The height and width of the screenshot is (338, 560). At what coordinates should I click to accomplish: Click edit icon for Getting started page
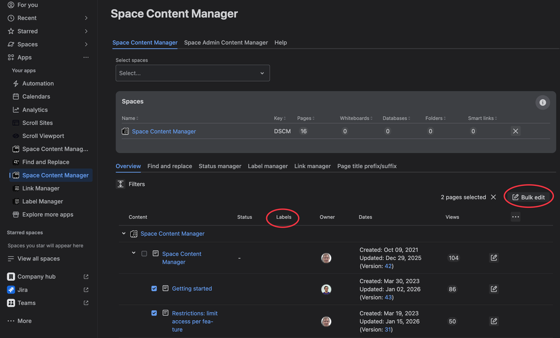point(494,289)
